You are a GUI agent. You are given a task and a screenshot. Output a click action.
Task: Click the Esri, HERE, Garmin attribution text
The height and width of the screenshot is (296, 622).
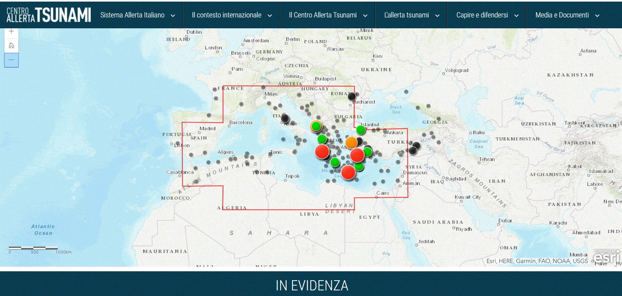tap(537, 261)
